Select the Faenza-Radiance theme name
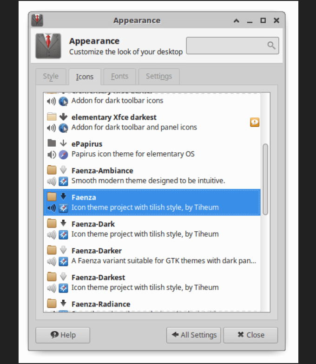This screenshot has width=316, height=364. click(101, 305)
